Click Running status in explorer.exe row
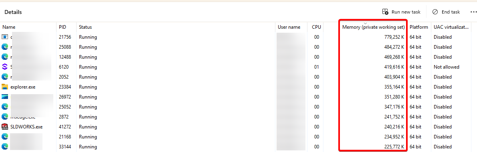 [88, 87]
